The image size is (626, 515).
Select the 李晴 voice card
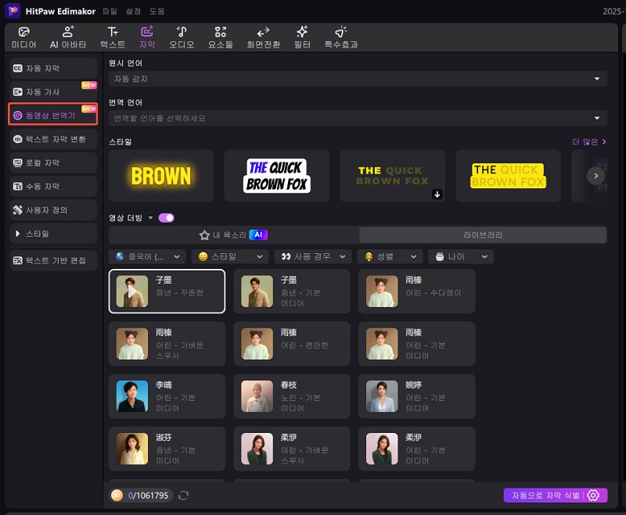pos(167,395)
